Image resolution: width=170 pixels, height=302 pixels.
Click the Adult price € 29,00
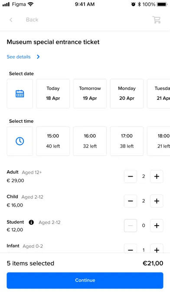[16, 181]
